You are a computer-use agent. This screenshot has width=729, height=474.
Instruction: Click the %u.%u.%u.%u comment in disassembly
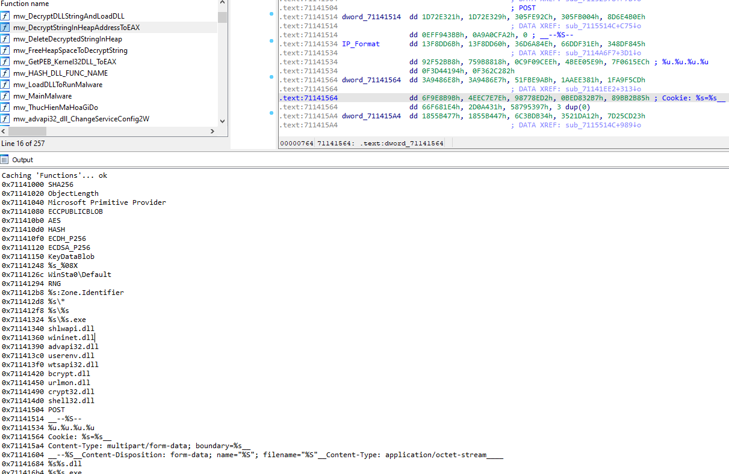pyautogui.click(x=683, y=62)
